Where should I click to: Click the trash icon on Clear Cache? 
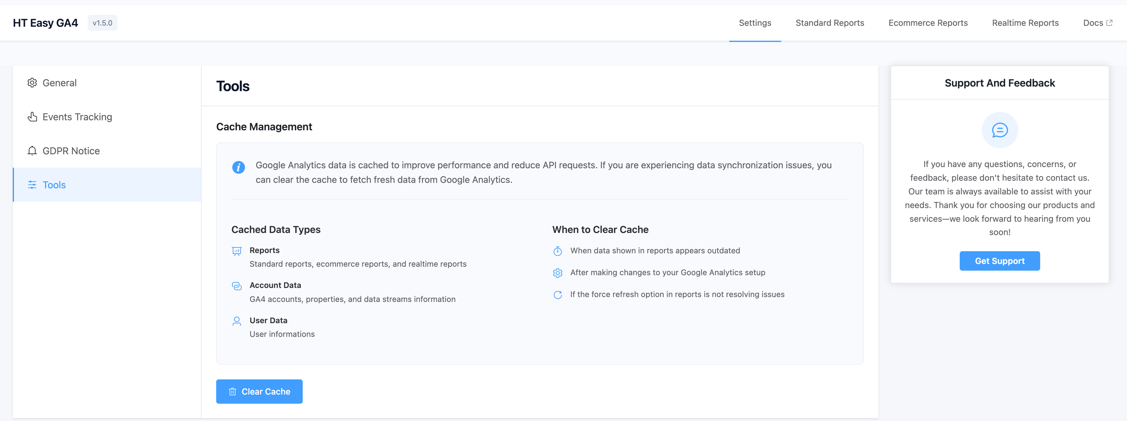tap(232, 392)
